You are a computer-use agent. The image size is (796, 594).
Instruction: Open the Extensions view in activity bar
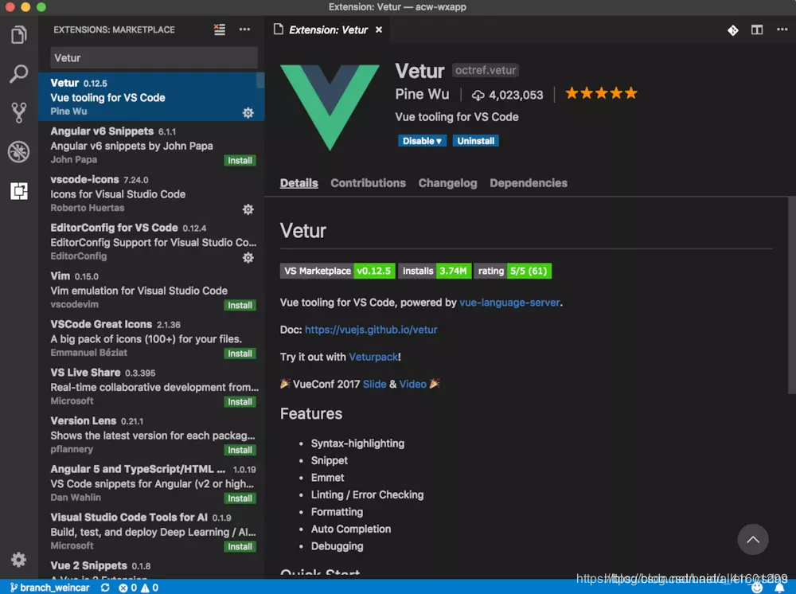tap(19, 191)
